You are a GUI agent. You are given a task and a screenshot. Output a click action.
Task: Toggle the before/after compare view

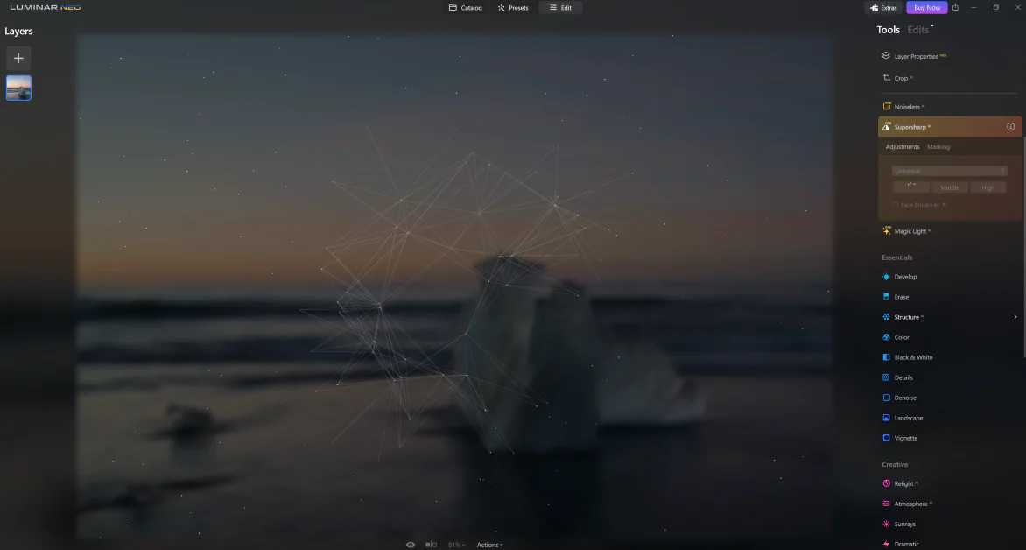[x=431, y=545]
